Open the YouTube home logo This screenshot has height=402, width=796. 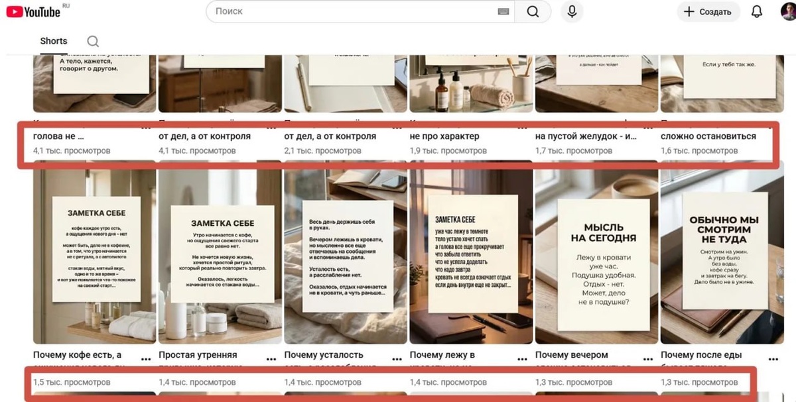click(x=34, y=11)
